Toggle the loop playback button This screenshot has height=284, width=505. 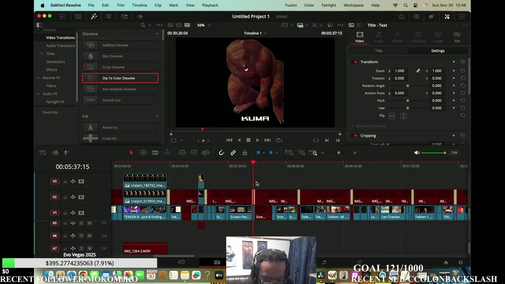(279, 140)
